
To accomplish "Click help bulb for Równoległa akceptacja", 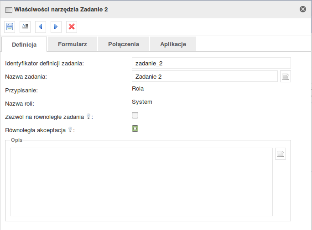I will 70,130.
